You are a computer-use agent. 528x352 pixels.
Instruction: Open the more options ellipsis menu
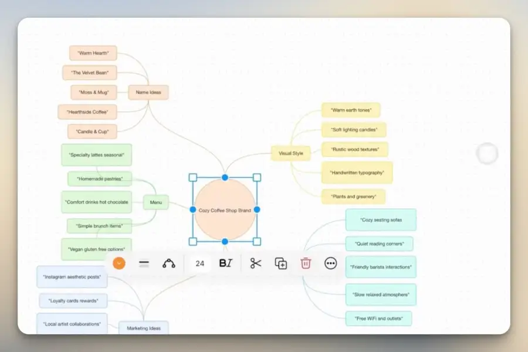click(x=331, y=263)
